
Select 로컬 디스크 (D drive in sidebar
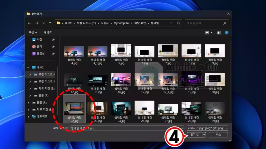[x=45, y=81]
